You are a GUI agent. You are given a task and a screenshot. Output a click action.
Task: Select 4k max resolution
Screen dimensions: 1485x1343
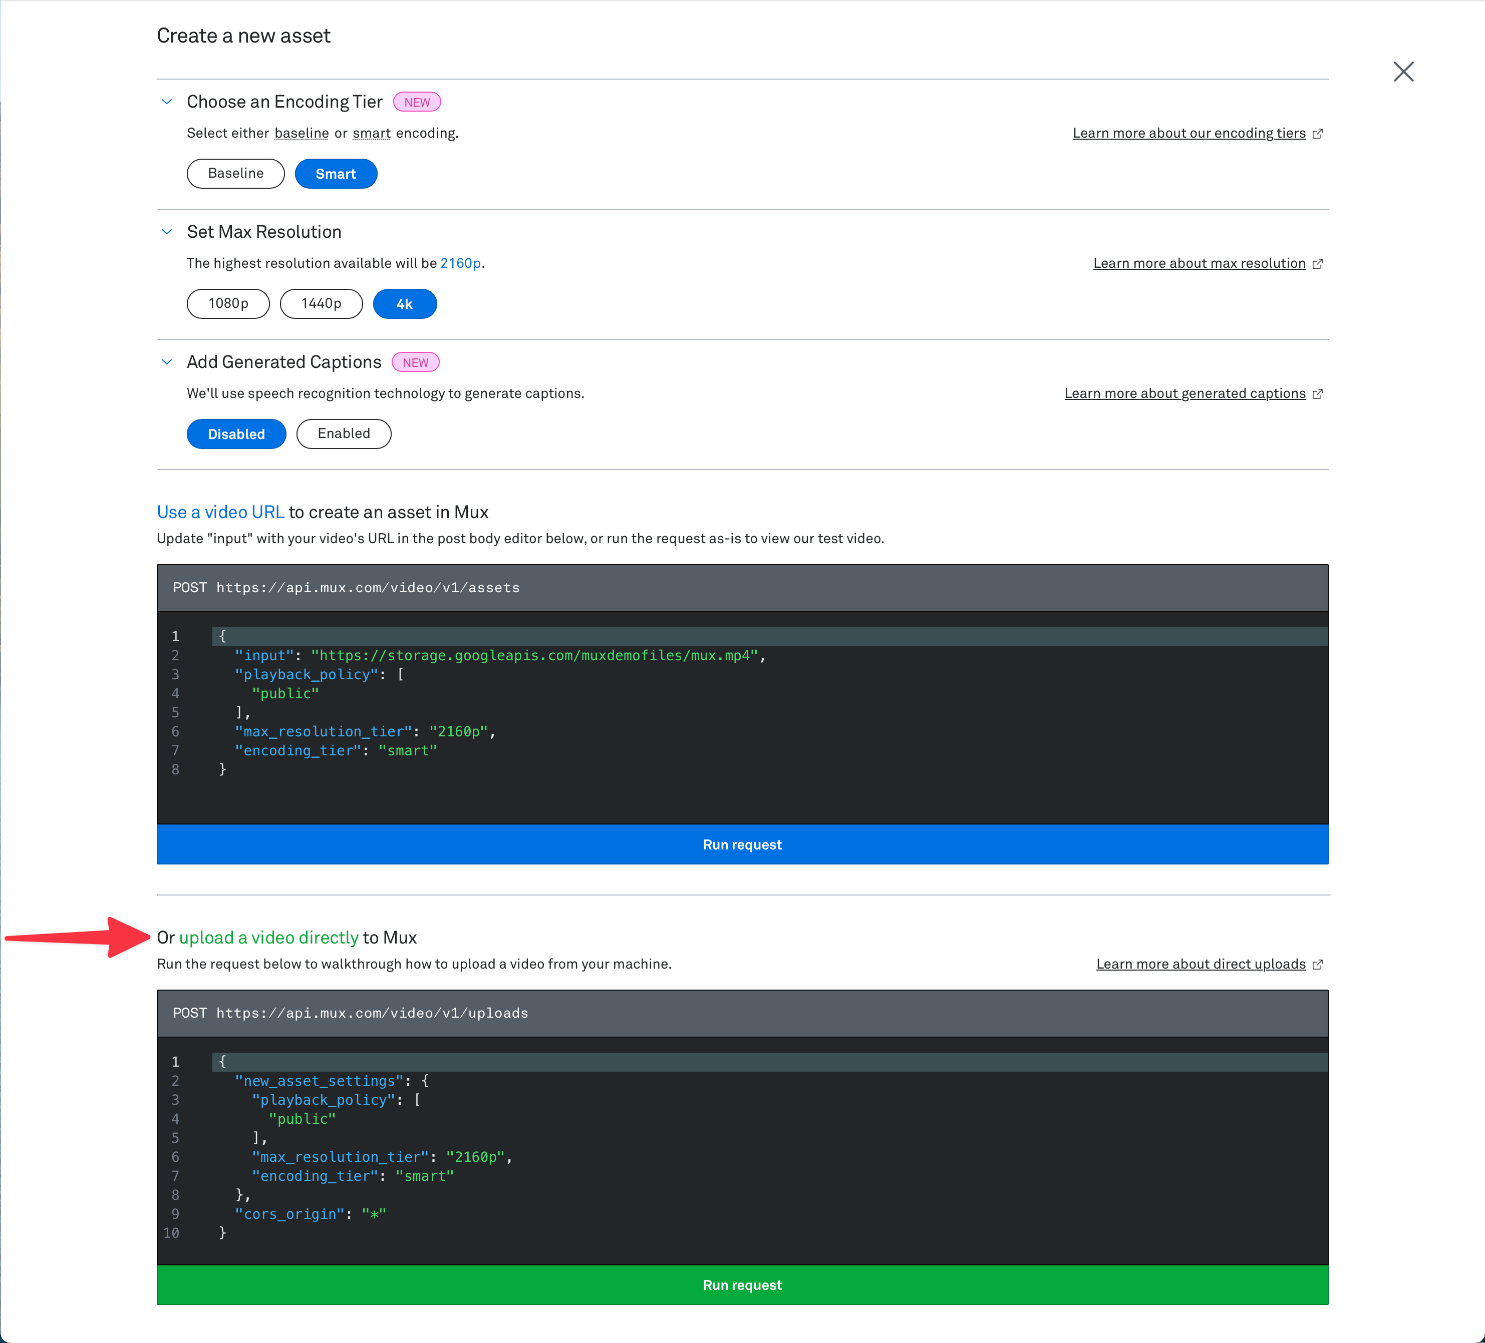[404, 303]
